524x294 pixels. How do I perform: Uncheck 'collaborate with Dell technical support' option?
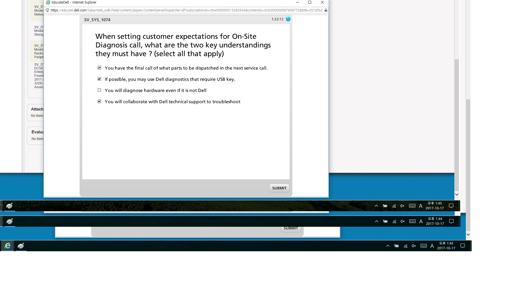pyautogui.click(x=99, y=101)
